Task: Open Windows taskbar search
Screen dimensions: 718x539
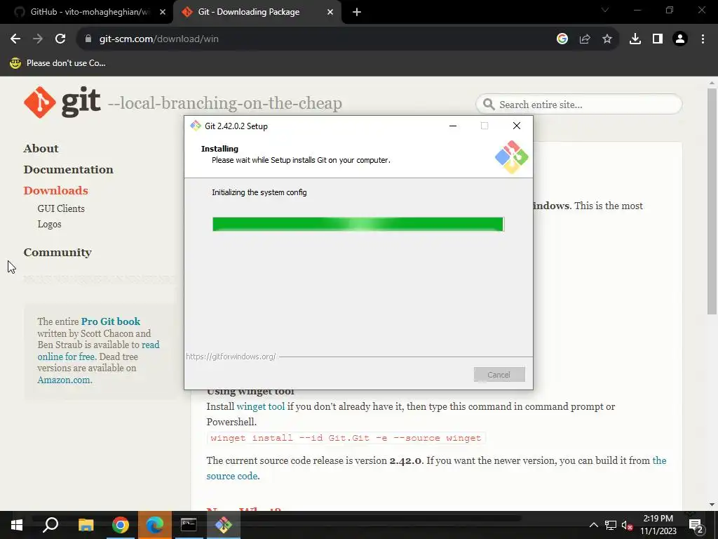Action: (50, 525)
